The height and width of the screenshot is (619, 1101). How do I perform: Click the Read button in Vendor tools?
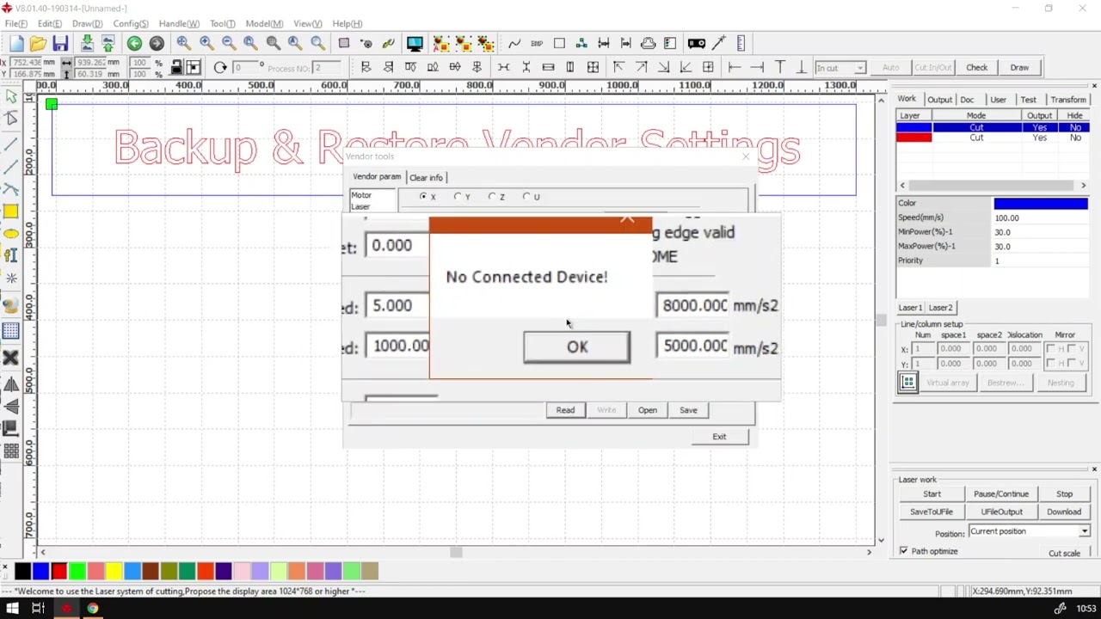(x=565, y=411)
